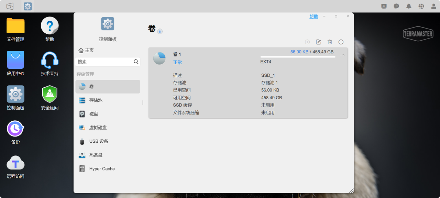The image size is (440, 198).
Task: Click the delete volume trash icon
Action: [330, 42]
